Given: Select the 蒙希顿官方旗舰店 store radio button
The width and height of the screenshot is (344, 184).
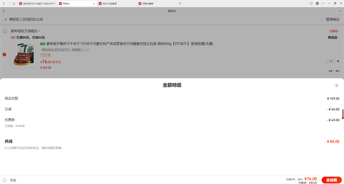Looking at the screenshot, I should coord(5,31).
